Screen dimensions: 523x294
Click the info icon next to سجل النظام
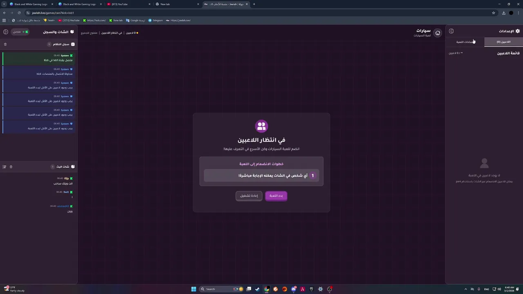73,44
